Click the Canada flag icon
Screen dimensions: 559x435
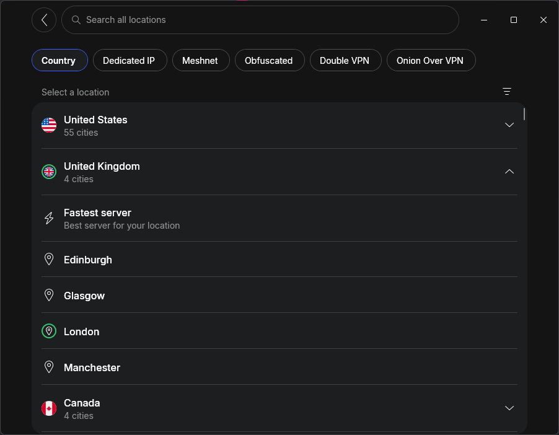coord(49,408)
